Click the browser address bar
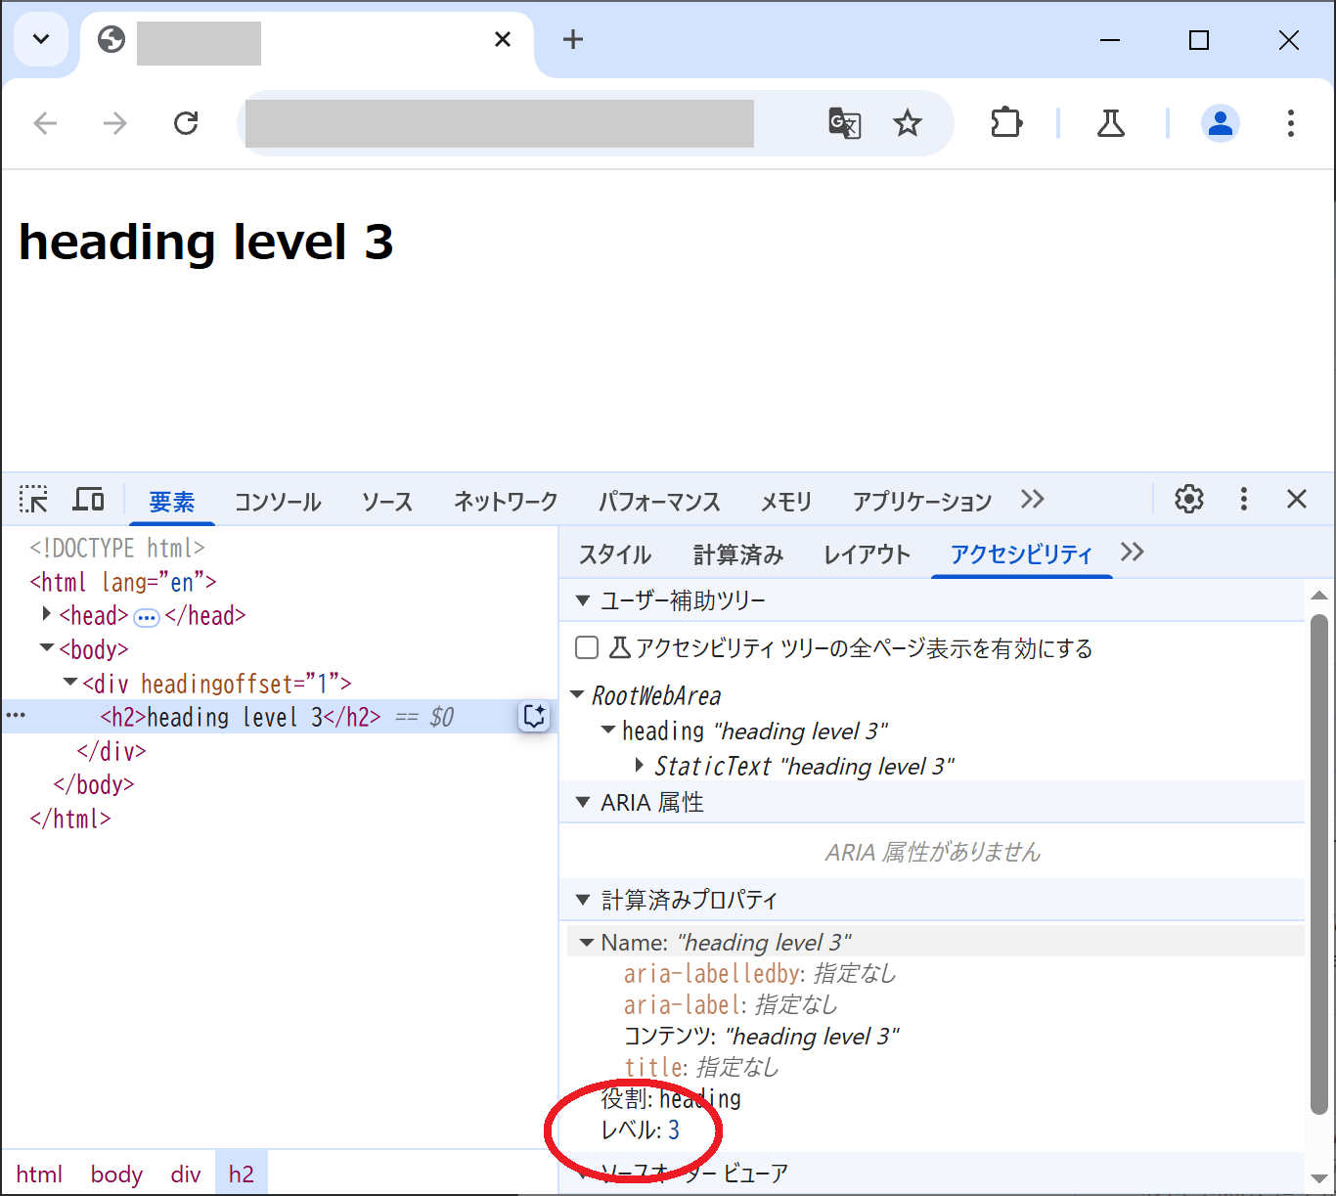 (x=499, y=123)
